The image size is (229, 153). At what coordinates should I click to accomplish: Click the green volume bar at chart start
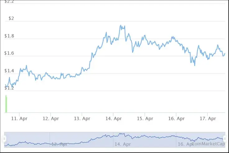tap(6, 104)
